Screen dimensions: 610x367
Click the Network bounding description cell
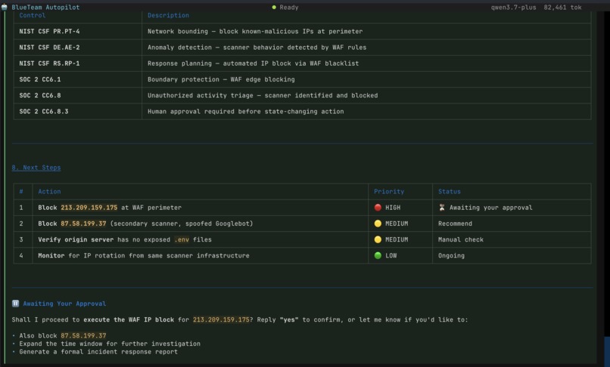pos(366,32)
